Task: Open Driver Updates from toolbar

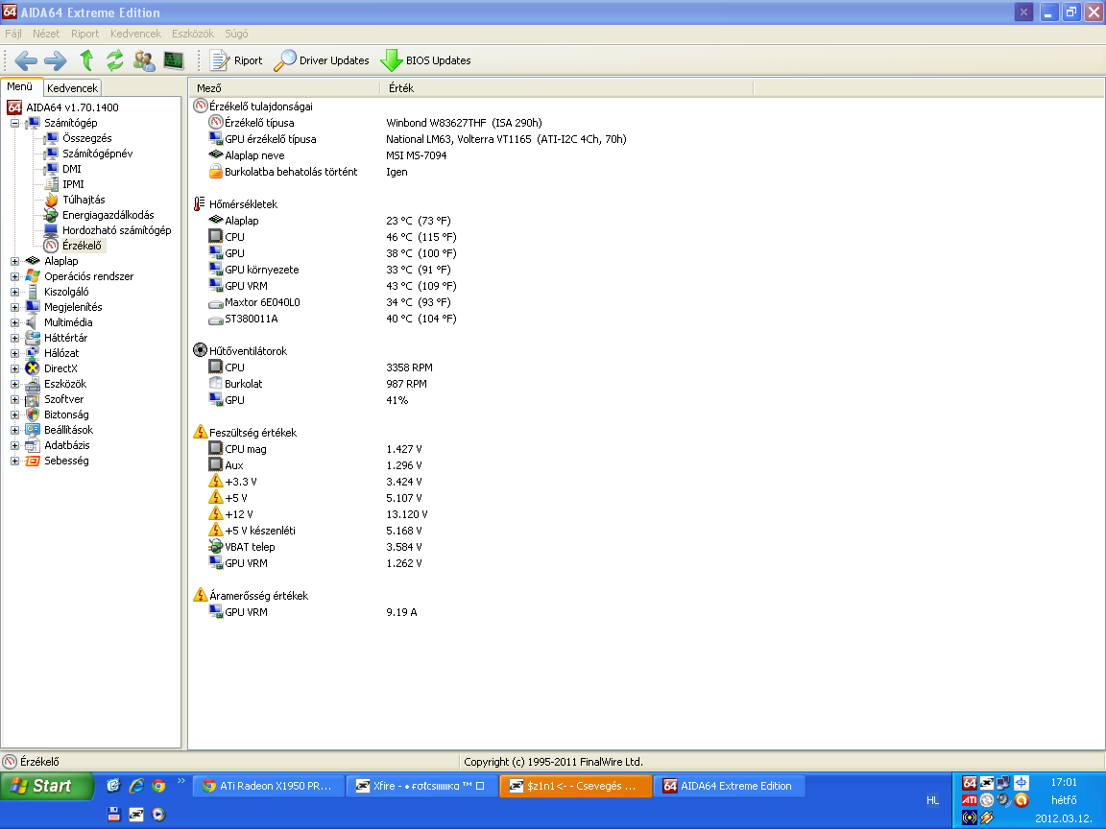Action: coord(322,60)
